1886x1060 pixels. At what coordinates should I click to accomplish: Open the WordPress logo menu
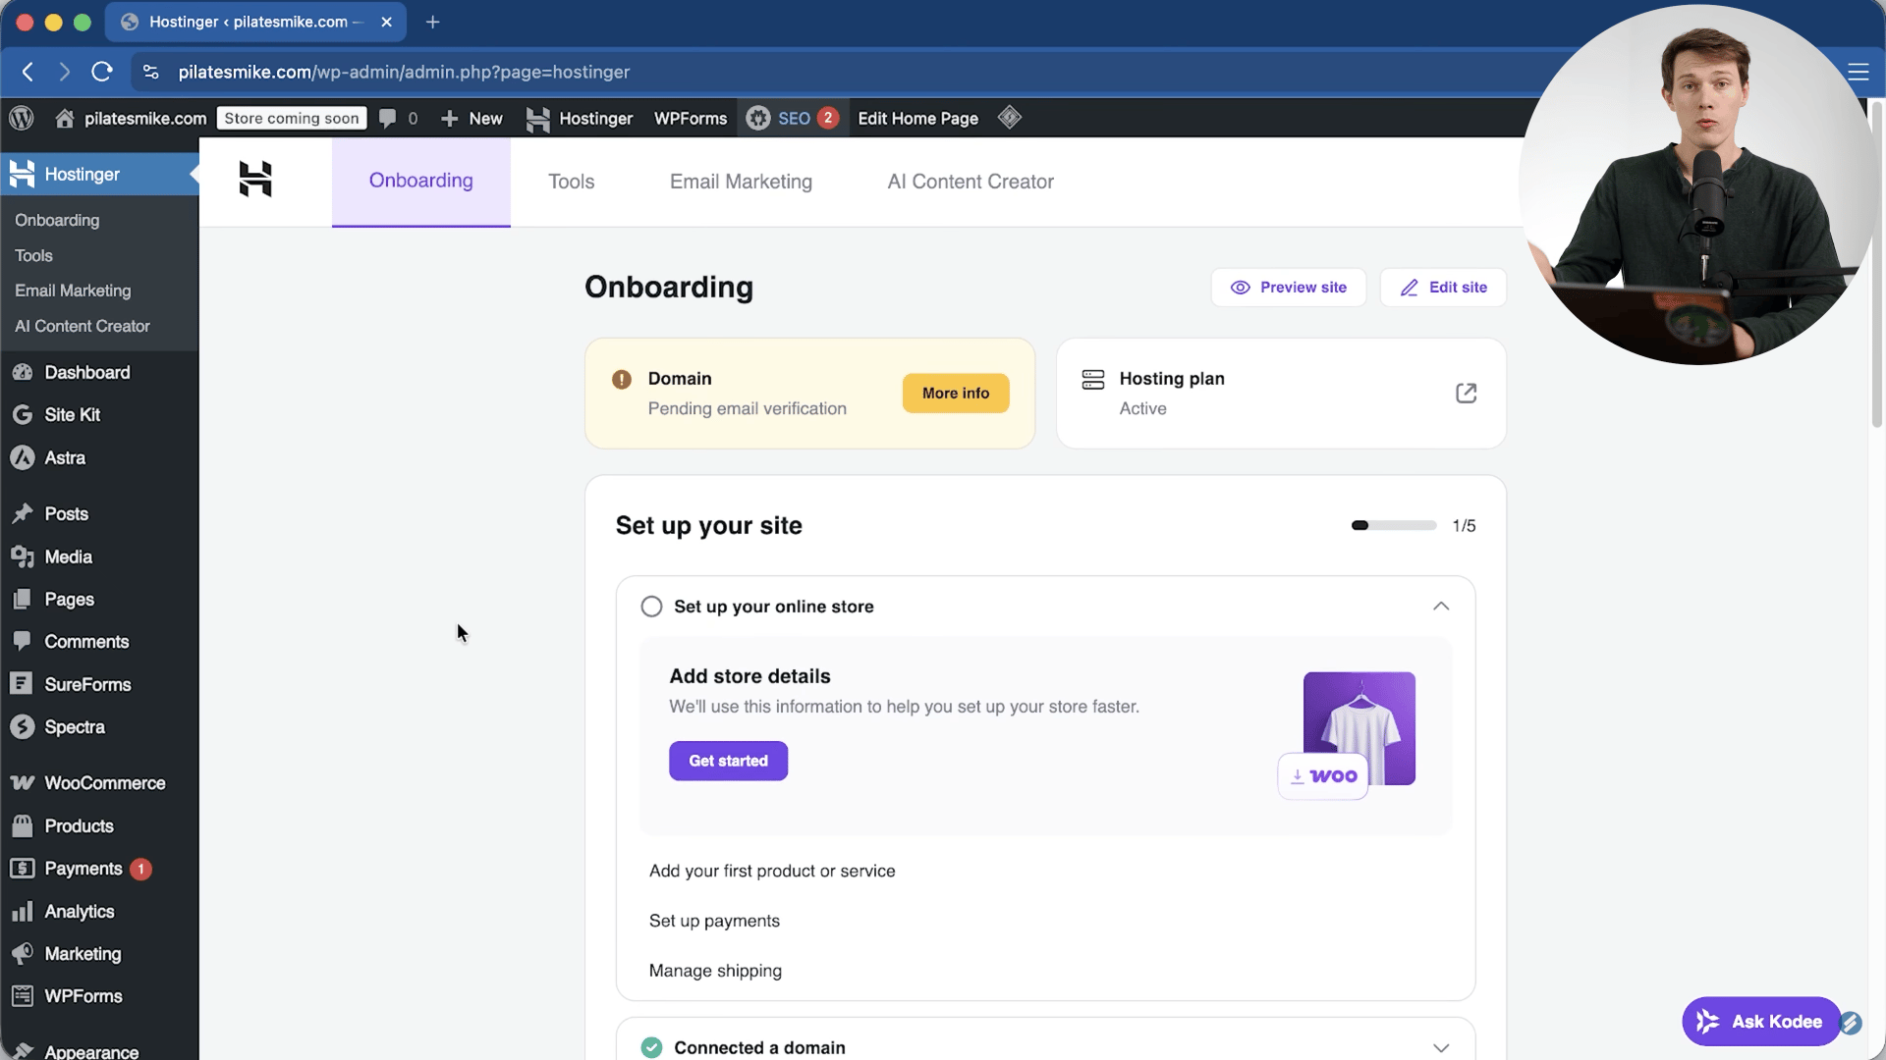pos(22,118)
